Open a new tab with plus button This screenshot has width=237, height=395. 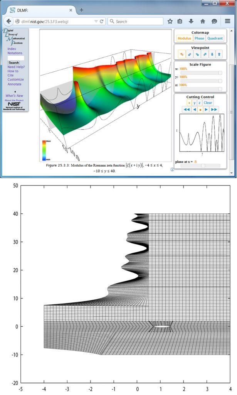[81, 10]
